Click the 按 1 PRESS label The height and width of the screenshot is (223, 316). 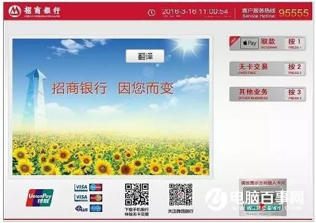294,44
